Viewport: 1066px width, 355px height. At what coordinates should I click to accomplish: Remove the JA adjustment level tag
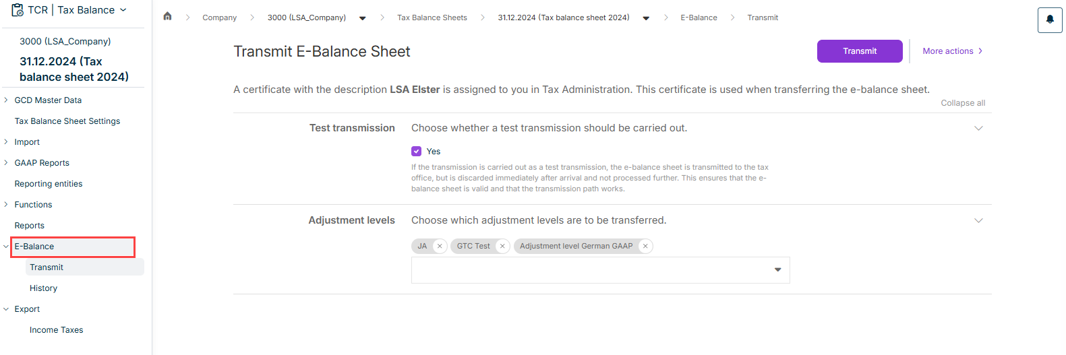tap(440, 246)
